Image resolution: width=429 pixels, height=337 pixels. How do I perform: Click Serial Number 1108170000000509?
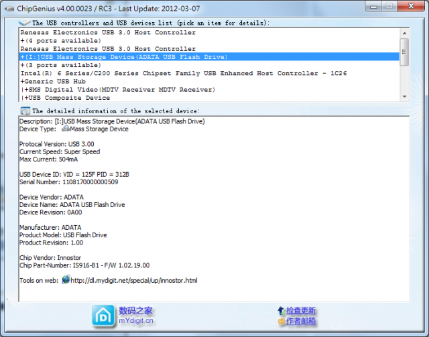point(68,182)
